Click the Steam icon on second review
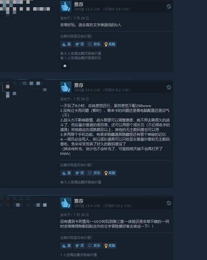207x260 pixels. pos(169,87)
